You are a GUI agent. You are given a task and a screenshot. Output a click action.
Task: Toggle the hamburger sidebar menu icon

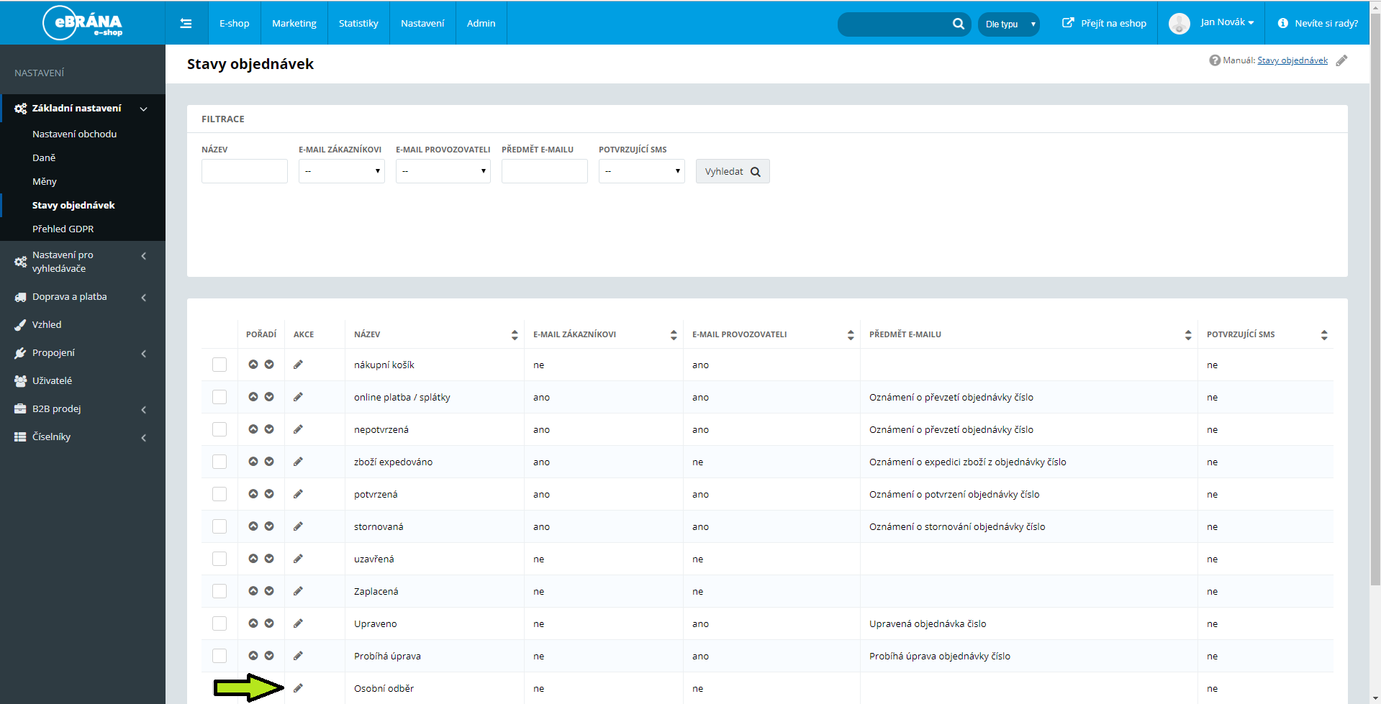pos(186,23)
